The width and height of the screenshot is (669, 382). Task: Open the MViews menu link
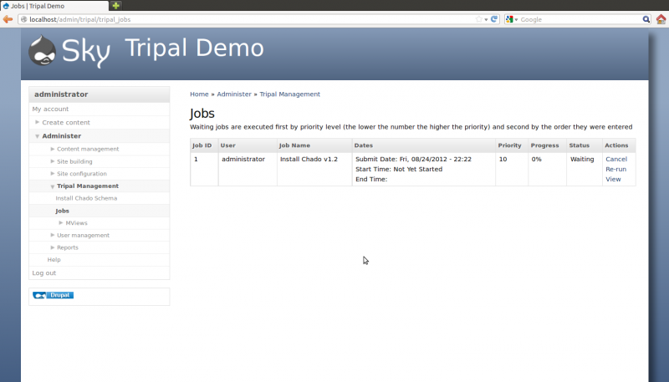(76, 223)
